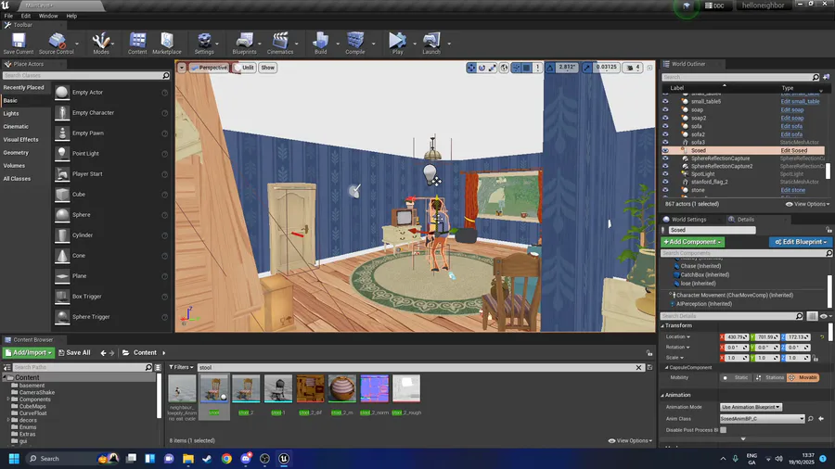
Task: Set Mobility to Static
Action: coord(736,377)
